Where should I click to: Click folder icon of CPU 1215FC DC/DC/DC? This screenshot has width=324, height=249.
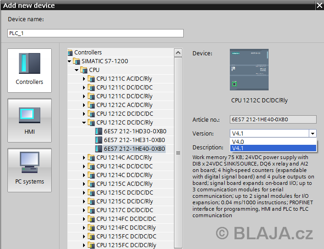coord(91,237)
